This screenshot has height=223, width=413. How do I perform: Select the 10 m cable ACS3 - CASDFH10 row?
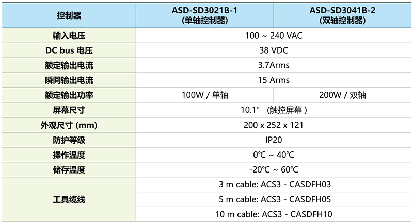click(274, 214)
